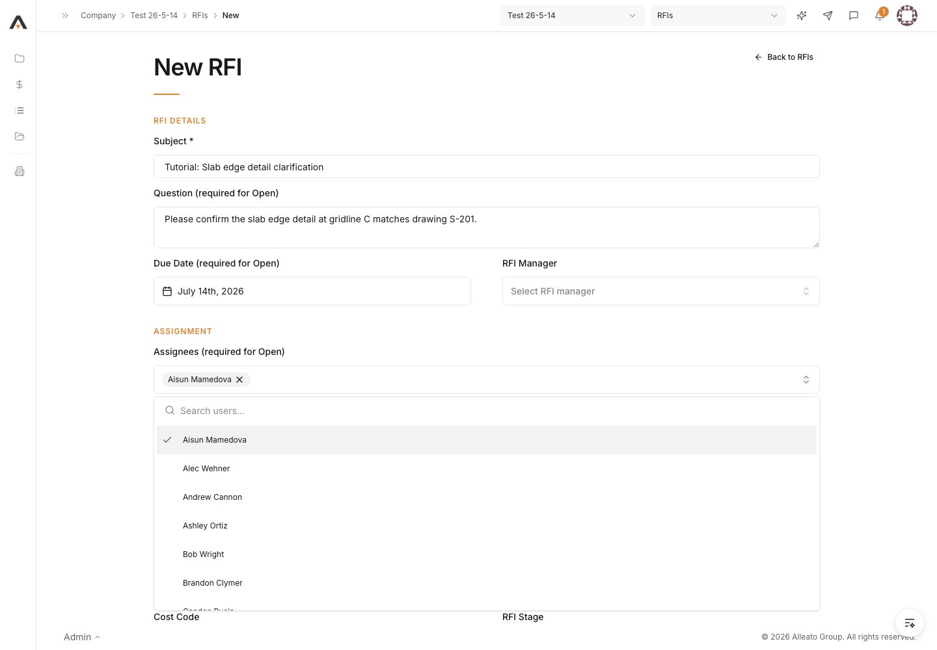Viewport: 937px width, 650px height.
Task: Click the floating list settings button
Action: tap(910, 623)
